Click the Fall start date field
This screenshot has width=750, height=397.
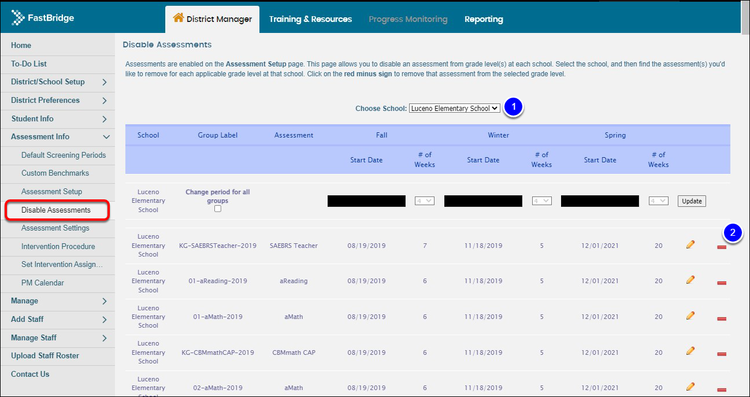click(366, 201)
